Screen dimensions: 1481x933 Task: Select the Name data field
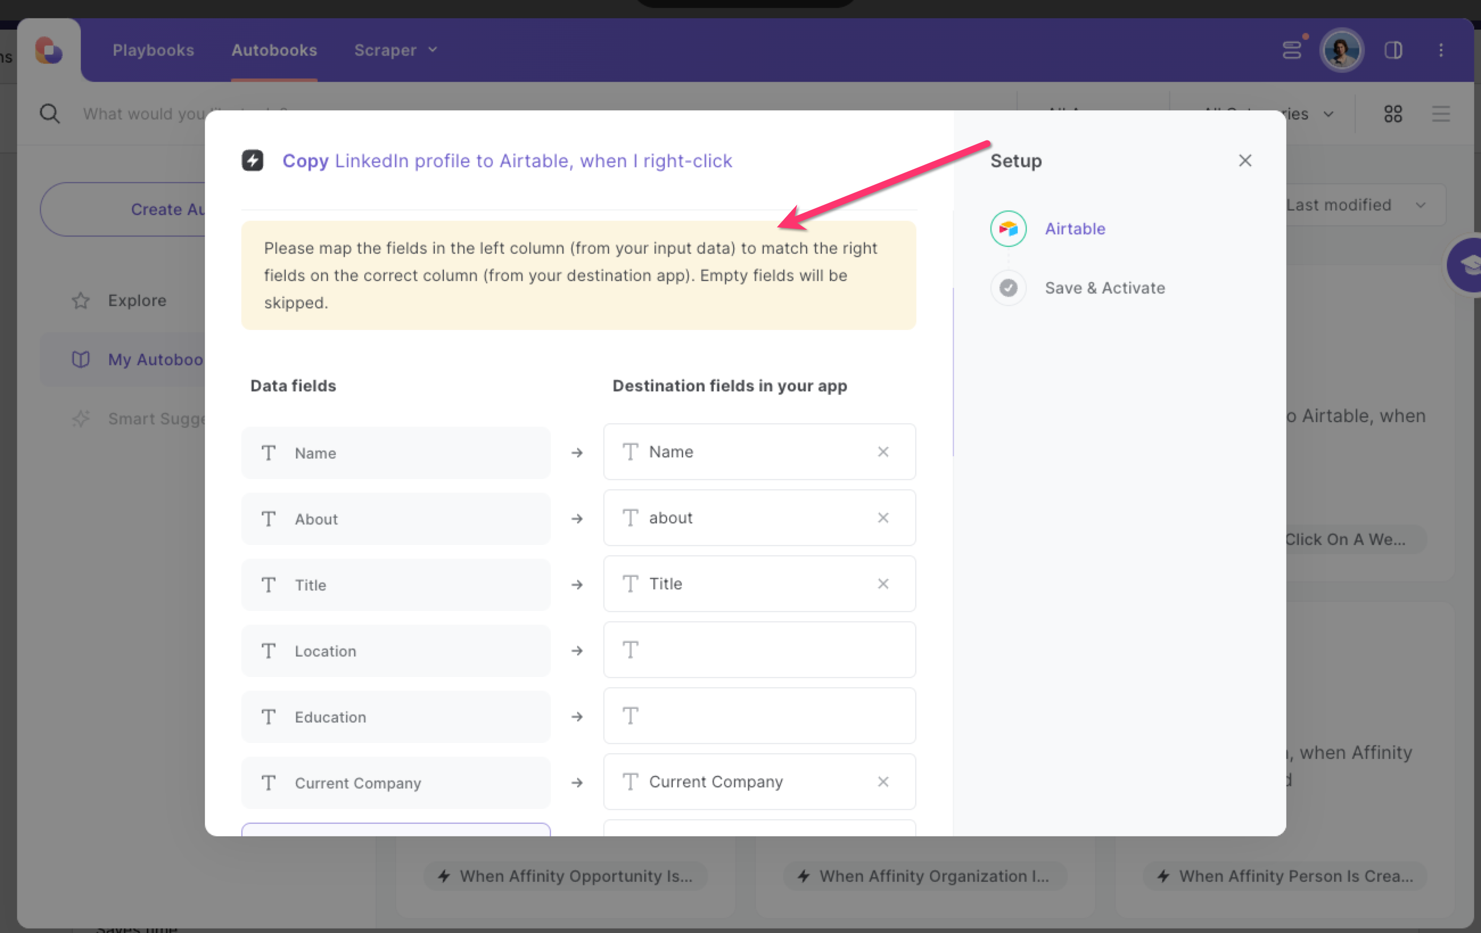click(x=396, y=453)
